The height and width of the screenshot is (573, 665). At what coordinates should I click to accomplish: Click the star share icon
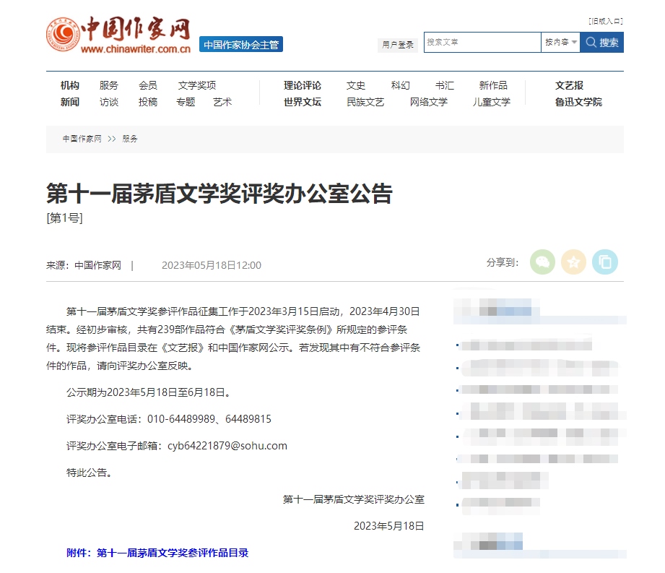point(574,262)
